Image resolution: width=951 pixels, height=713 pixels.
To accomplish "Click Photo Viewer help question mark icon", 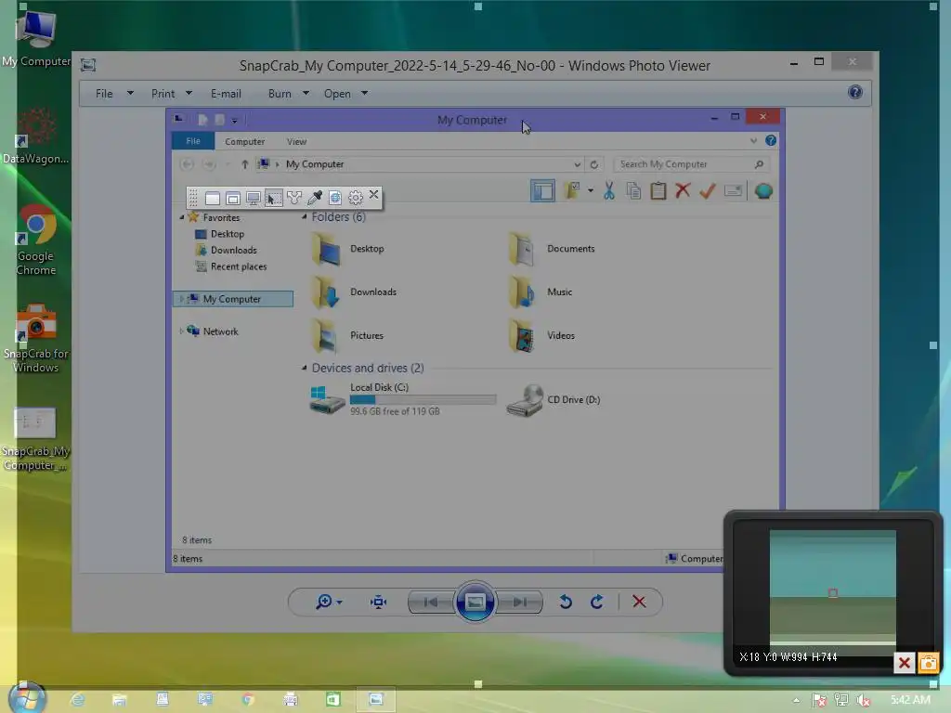I will 855,92.
